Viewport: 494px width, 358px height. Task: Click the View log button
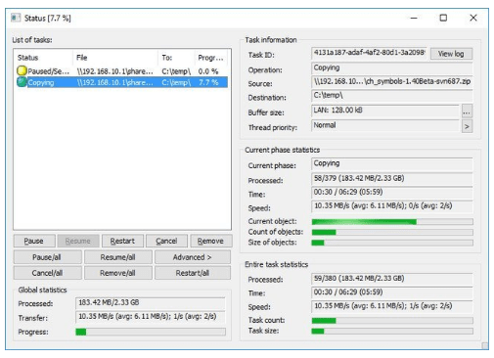(x=451, y=54)
